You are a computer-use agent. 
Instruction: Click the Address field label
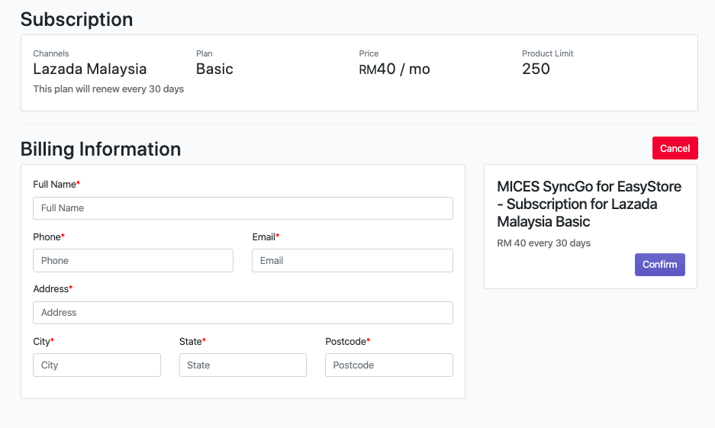coord(51,289)
